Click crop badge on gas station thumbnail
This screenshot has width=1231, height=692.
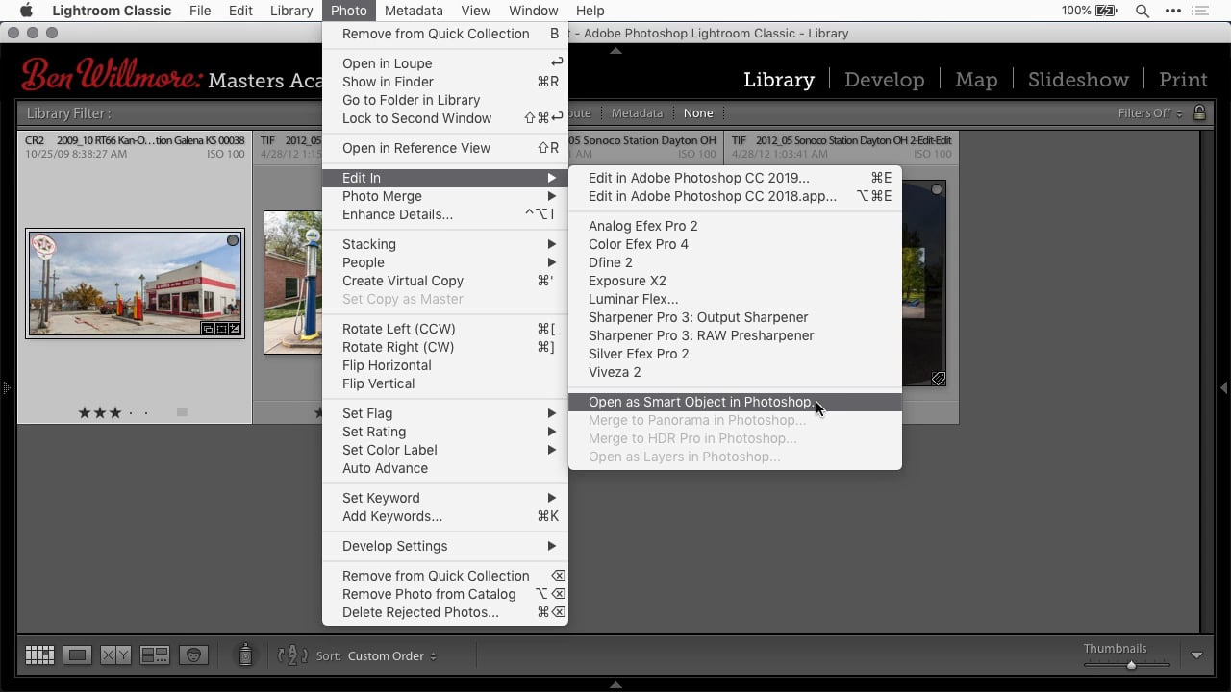[x=220, y=329]
